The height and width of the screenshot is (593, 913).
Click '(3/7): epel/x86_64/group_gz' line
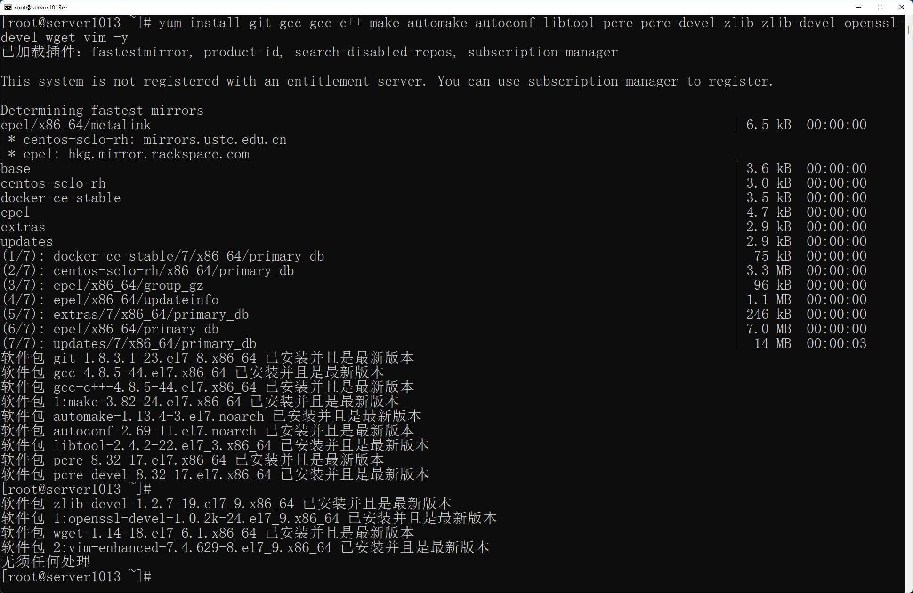(102, 285)
